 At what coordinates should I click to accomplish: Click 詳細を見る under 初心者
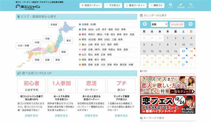(31, 116)
